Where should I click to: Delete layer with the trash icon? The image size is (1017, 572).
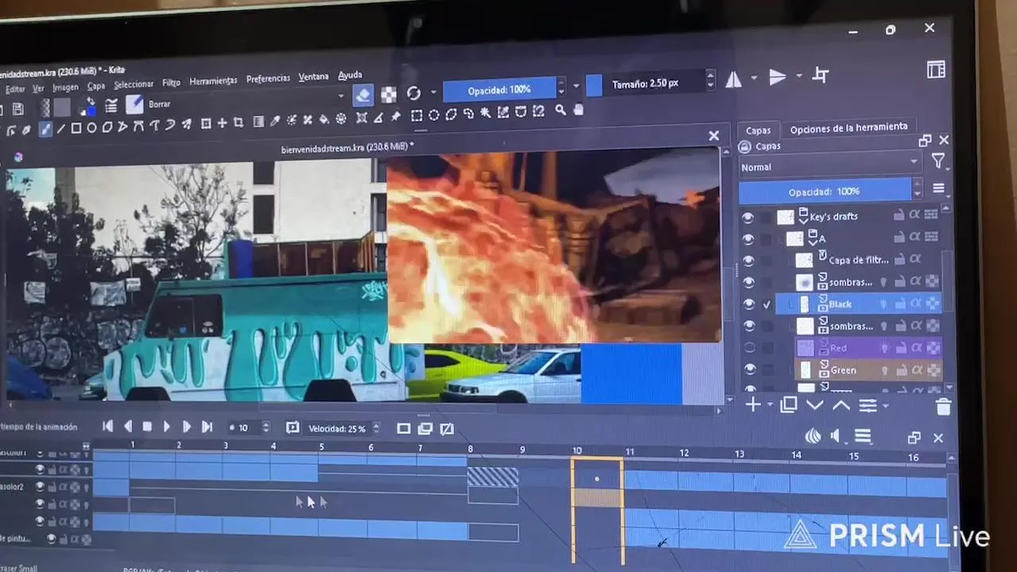tap(943, 408)
